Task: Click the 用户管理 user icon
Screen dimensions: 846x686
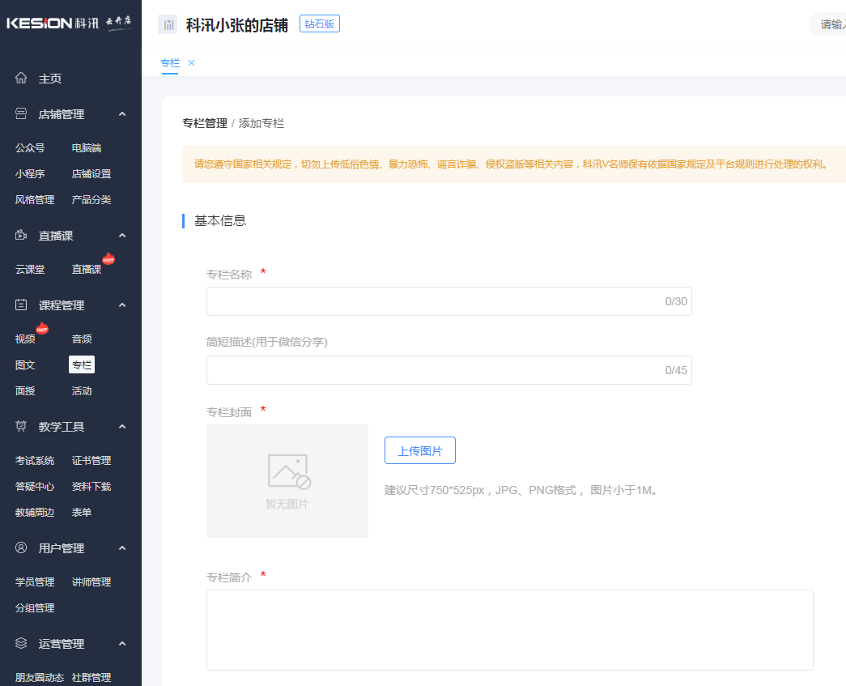Action: (20, 548)
